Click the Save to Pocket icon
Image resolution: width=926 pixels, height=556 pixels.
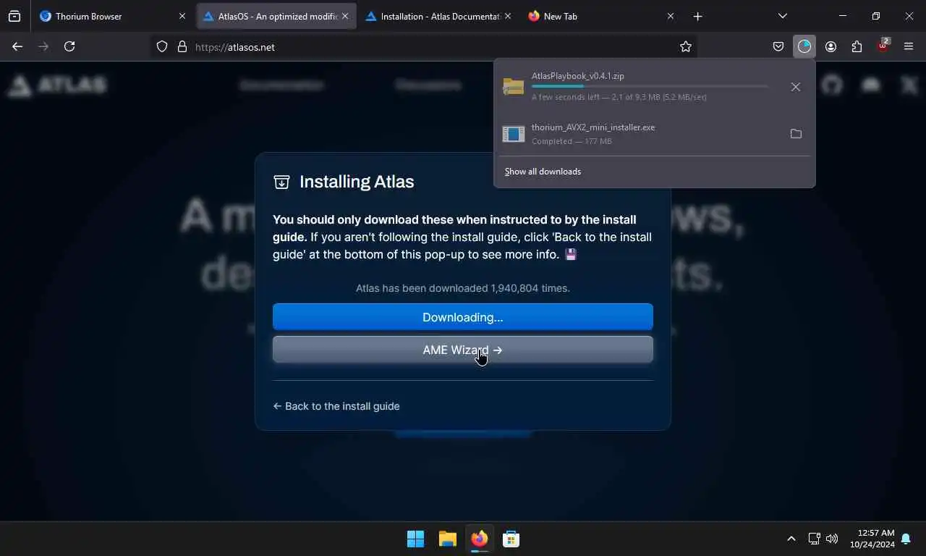point(778,46)
